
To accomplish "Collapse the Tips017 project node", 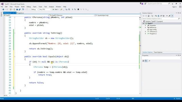I will point(144,24).
